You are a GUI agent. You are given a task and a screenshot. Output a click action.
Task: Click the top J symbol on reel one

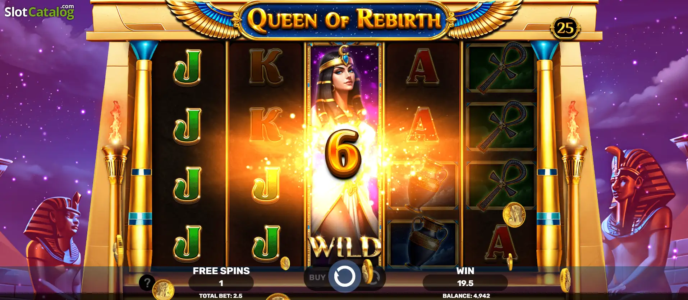(x=187, y=68)
